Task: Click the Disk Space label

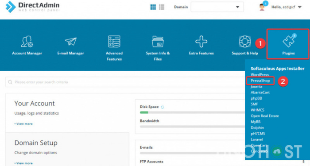Action: 149,107
